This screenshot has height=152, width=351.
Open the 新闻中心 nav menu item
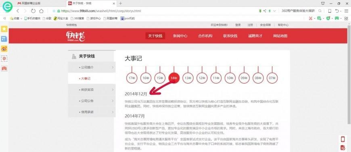(x=180, y=36)
